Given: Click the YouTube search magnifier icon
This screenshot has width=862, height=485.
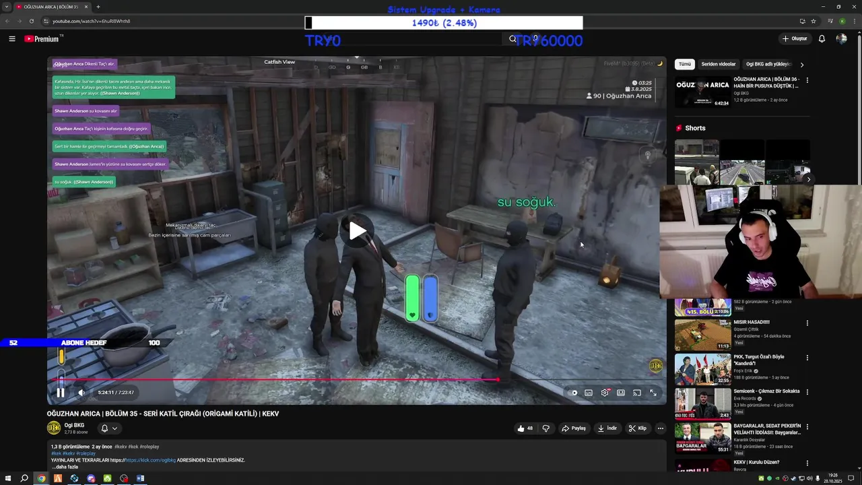Looking at the screenshot, I should [x=512, y=39].
